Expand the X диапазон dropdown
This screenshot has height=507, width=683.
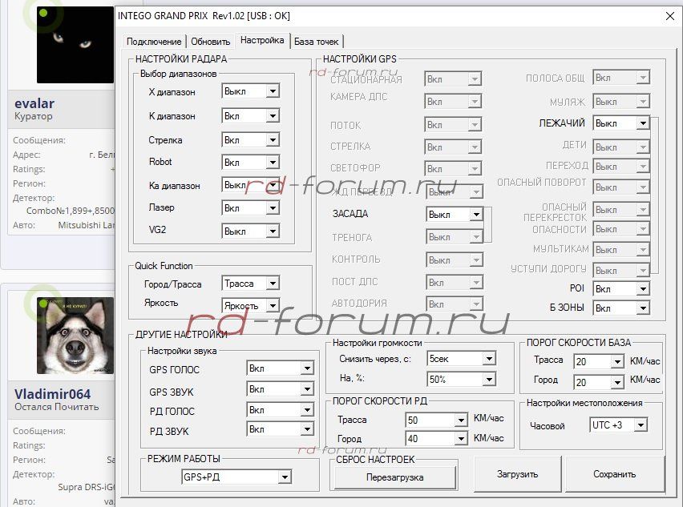click(x=273, y=91)
